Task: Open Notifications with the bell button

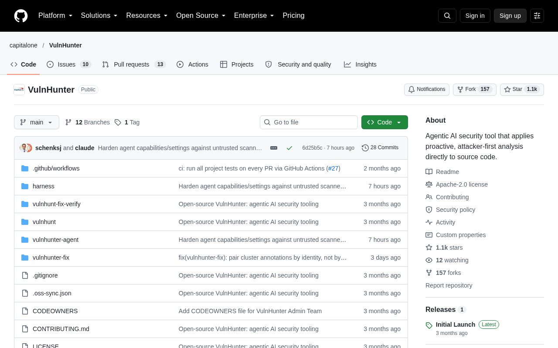Action: 427,90
